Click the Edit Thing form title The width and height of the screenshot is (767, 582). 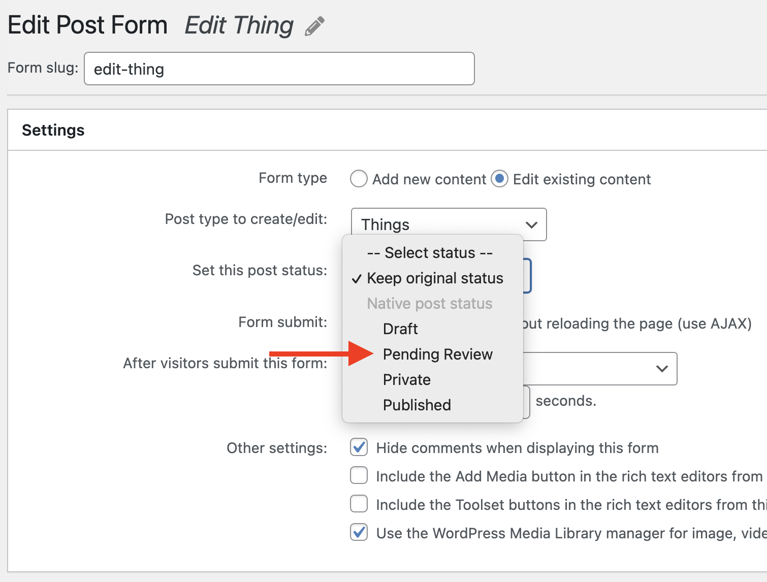pos(239,25)
